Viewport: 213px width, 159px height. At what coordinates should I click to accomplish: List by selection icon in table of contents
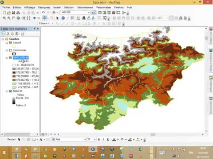tap(17, 34)
